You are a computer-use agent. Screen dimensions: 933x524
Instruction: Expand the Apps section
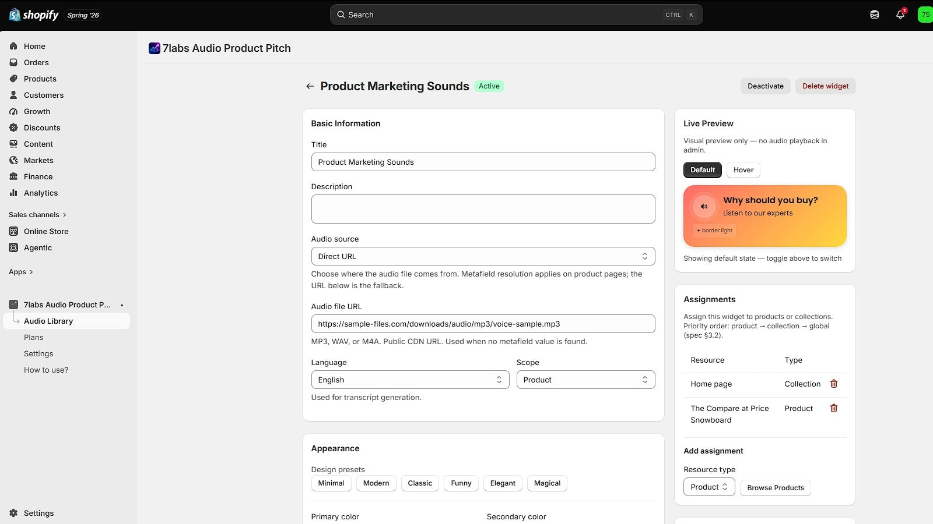(21, 272)
